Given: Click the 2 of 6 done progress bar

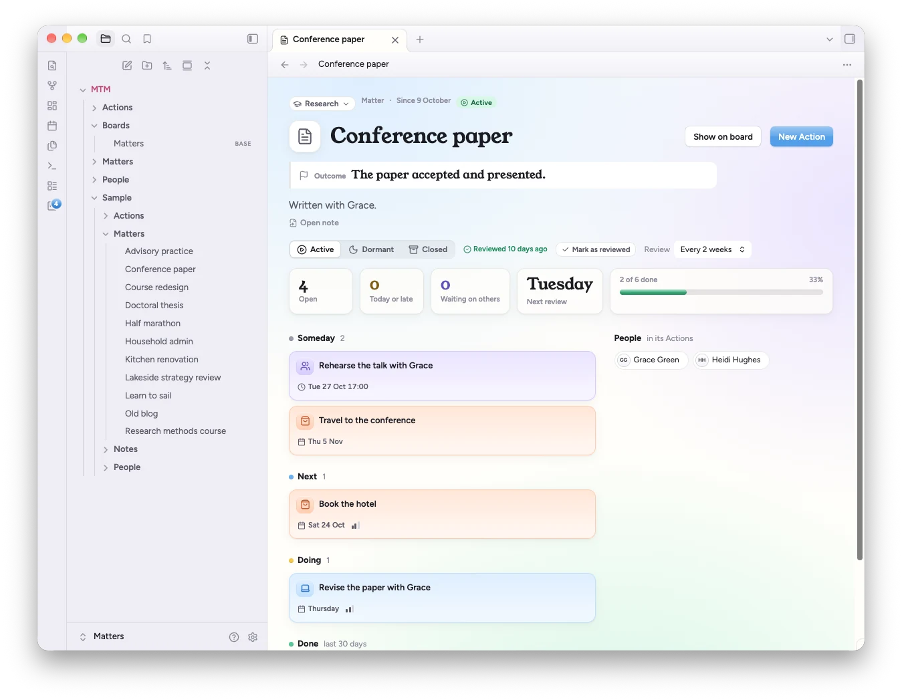Looking at the screenshot, I should 721,292.
